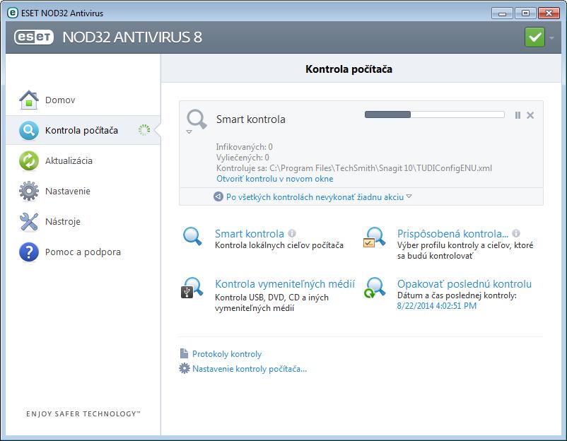567x441 pixels.
Task: Expand the scan details triangle under magnifier
Action: [x=189, y=132]
